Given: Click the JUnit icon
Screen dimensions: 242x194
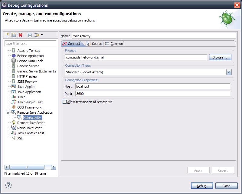Looking at the screenshot, I should coord(14,97).
